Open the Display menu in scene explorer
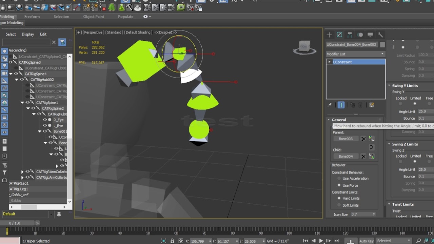The image size is (434, 244). (28, 34)
